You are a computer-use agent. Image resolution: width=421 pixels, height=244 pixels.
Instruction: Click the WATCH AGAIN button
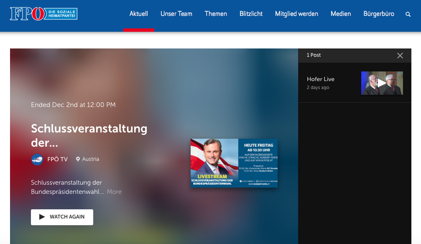point(62,217)
